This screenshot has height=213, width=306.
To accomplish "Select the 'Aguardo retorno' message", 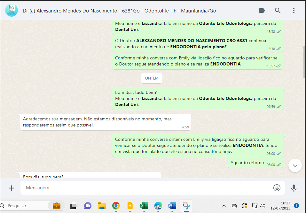I will pyautogui.click(x=255, y=163).
